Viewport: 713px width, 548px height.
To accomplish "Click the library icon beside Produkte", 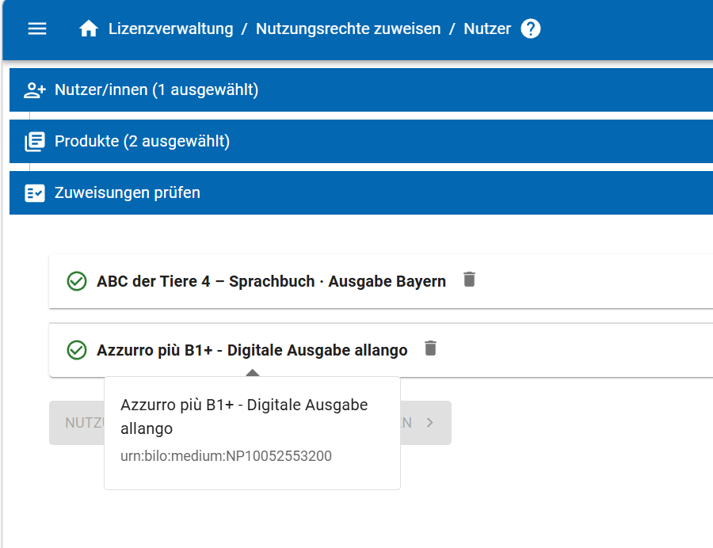I will (x=35, y=142).
